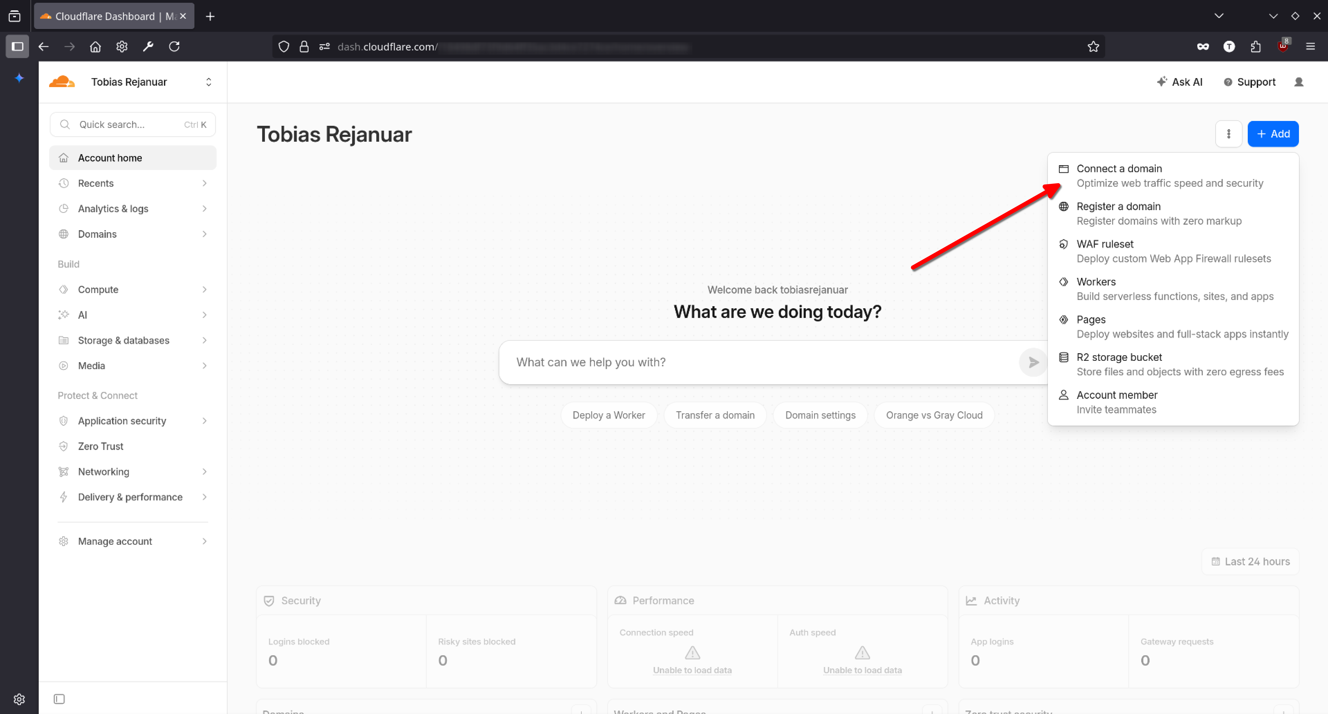1328x714 pixels.
Task: Collapse the sidebar using the bottom panel icon
Action: (59, 699)
